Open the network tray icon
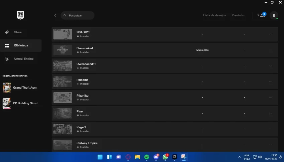284x162 pixels. click(255, 157)
